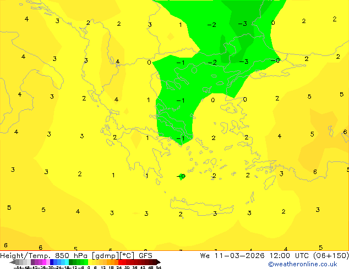
Task: Click the '54' color scale end label
Action: pyautogui.click(x=159, y=268)
